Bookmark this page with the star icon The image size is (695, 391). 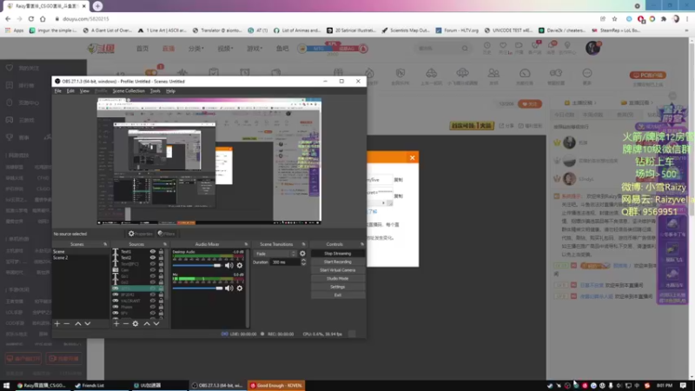pyautogui.click(x=614, y=18)
